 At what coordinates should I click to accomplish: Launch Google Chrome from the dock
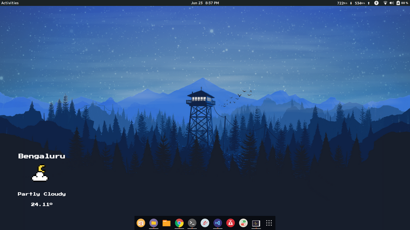[179, 223]
